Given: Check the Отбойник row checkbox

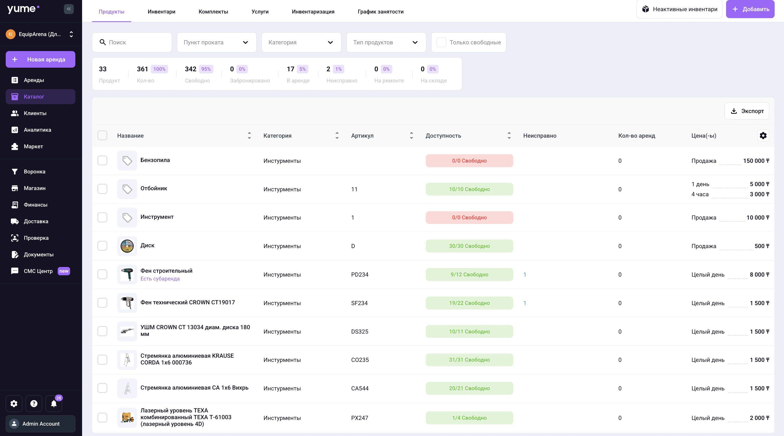Looking at the screenshot, I should tap(102, 189).
